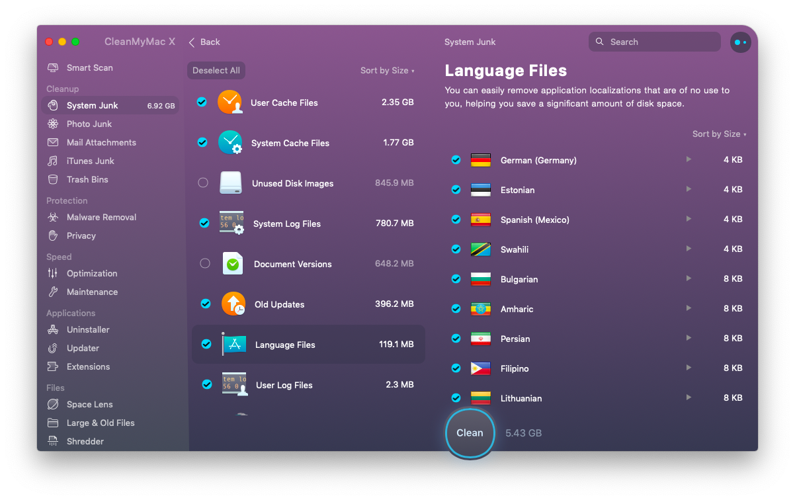The height and width of the screenshot is (500, 795).
Task: Click the Unused Disk Images drive icon
Action: 231,183
